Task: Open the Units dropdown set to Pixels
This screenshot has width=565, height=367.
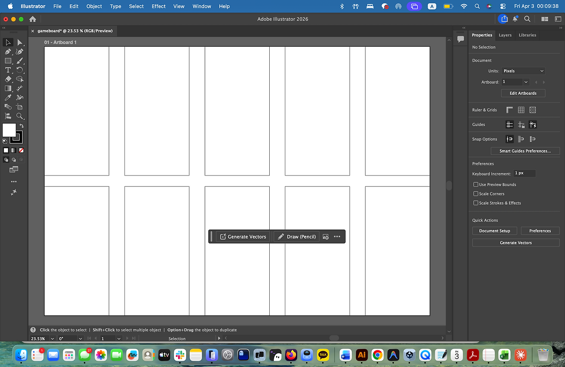Action: [x=523, y=71]
